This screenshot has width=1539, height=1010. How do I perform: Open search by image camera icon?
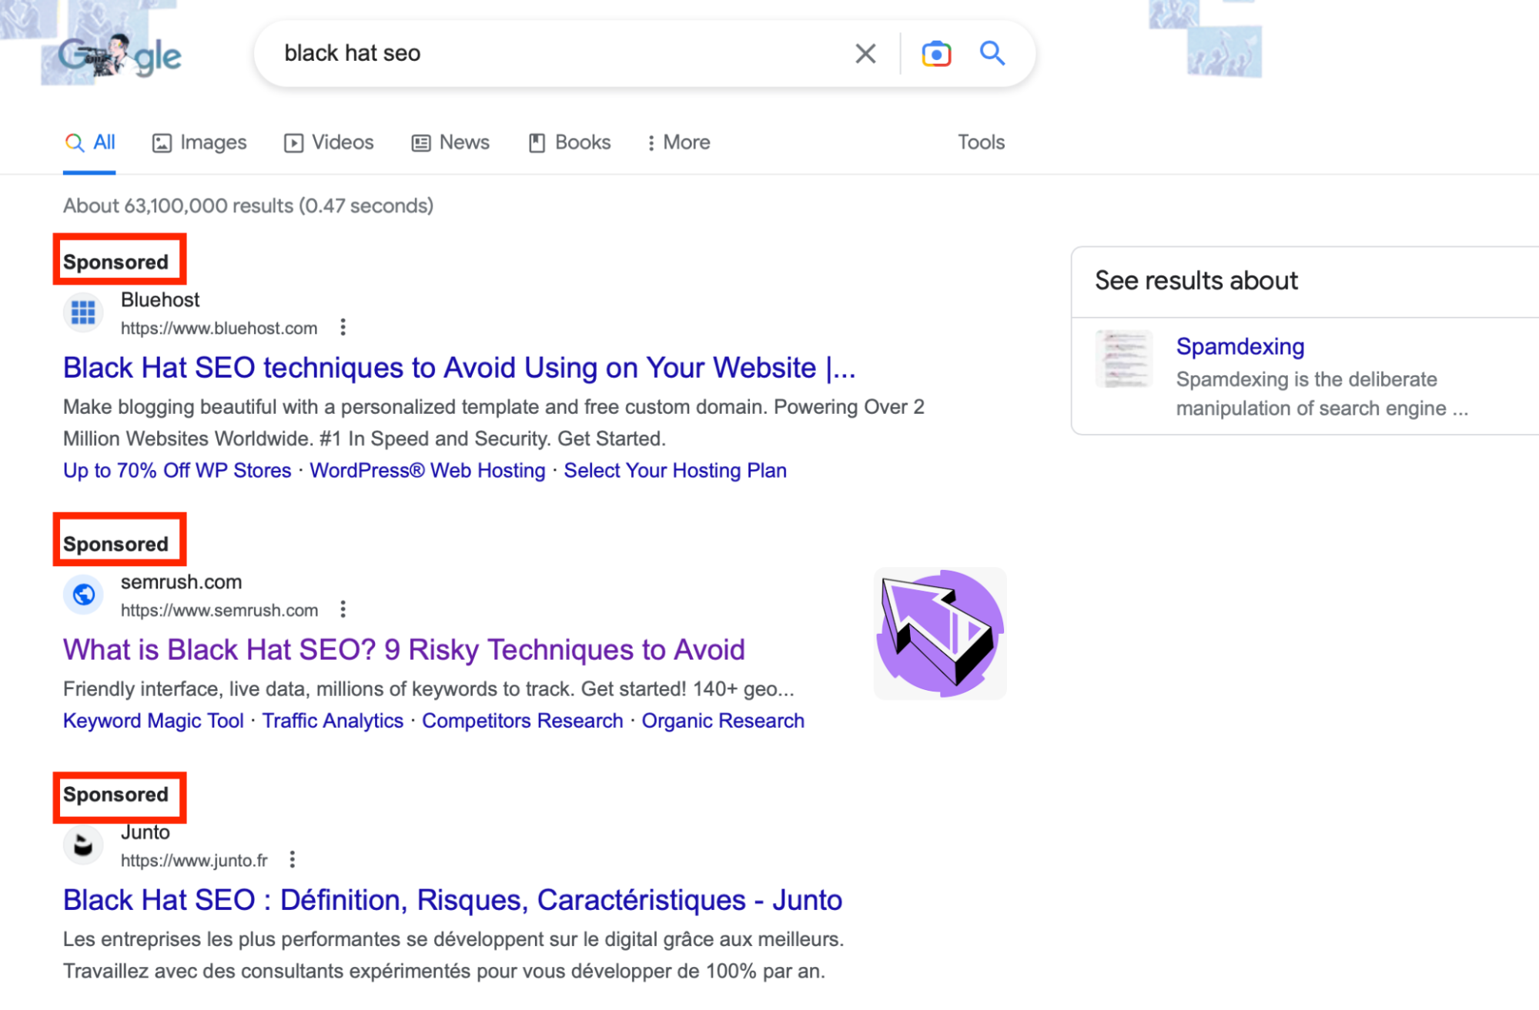click(935, 54)
